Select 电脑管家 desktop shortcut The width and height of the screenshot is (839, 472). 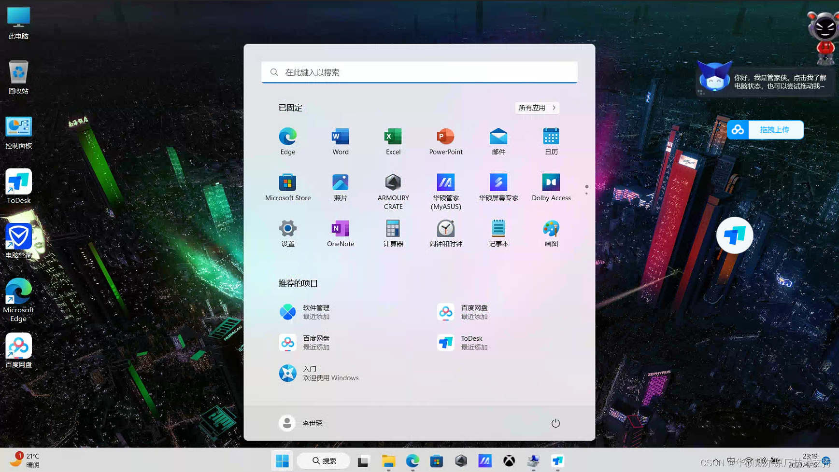[x=18, y=241]
